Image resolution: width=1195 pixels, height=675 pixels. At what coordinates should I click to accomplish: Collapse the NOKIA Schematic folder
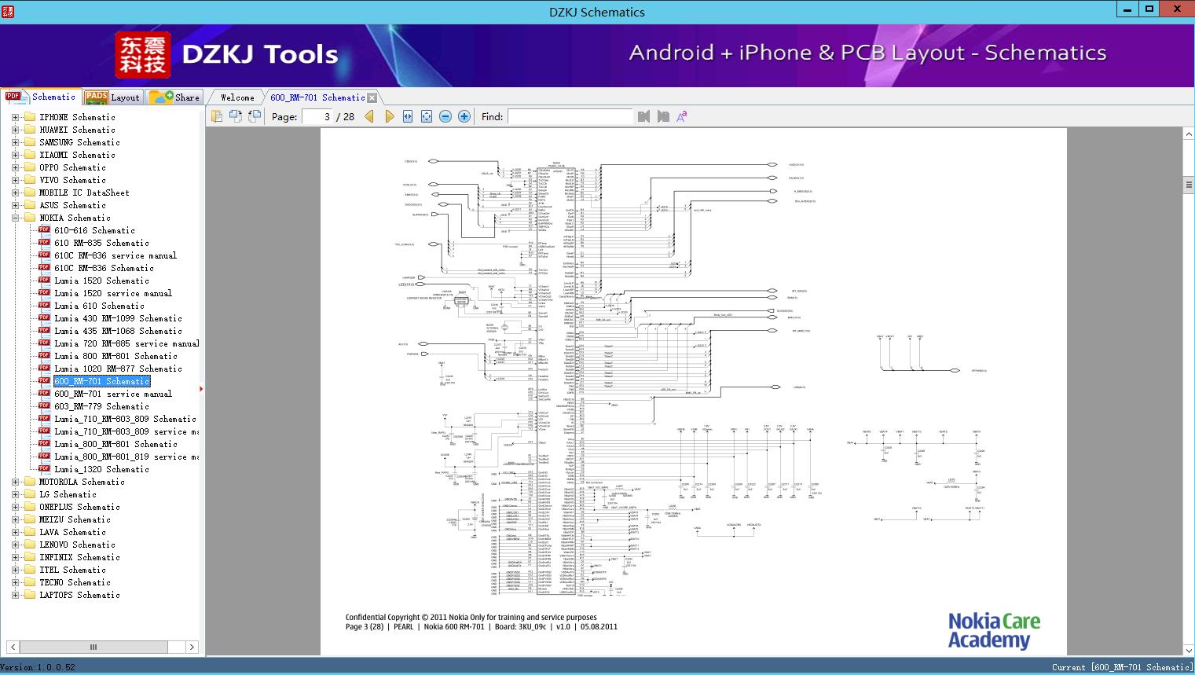(15, 218)
